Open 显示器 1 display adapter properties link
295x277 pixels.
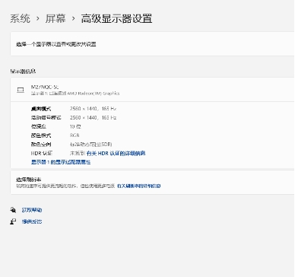[61, 162]
